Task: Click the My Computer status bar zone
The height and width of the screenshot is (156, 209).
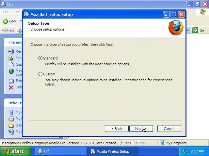Action: point(183,143)
